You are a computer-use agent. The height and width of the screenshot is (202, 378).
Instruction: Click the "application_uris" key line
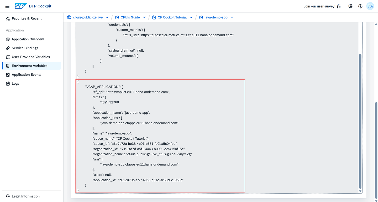pyautogui.click(x=107, y=118)
